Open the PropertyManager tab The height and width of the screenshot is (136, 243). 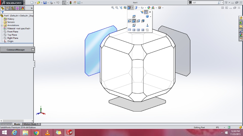pyautogui.click(x=7, y=8)
